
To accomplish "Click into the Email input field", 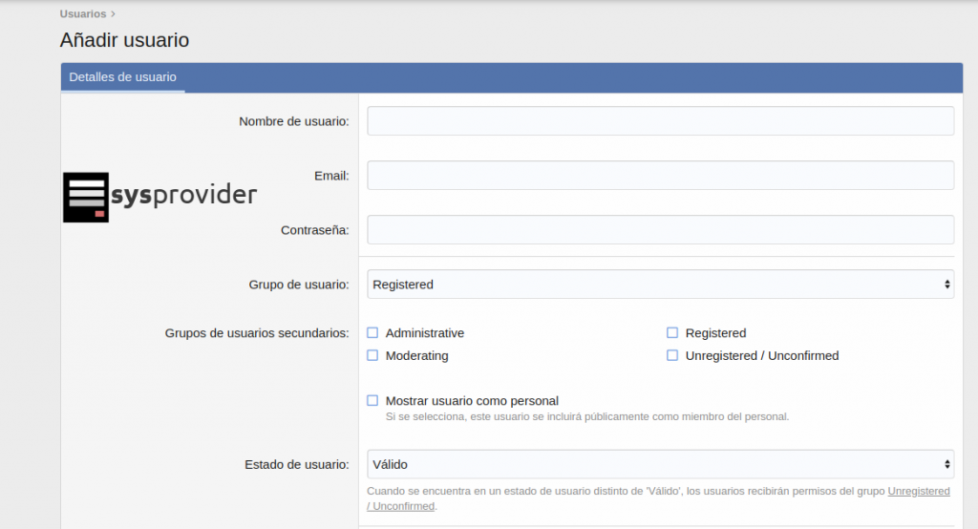I will [660, 176].
